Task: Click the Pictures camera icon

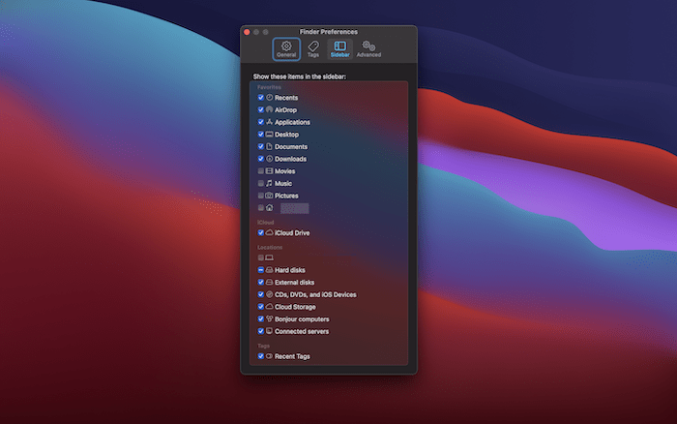Action: [x=270, y=196]
